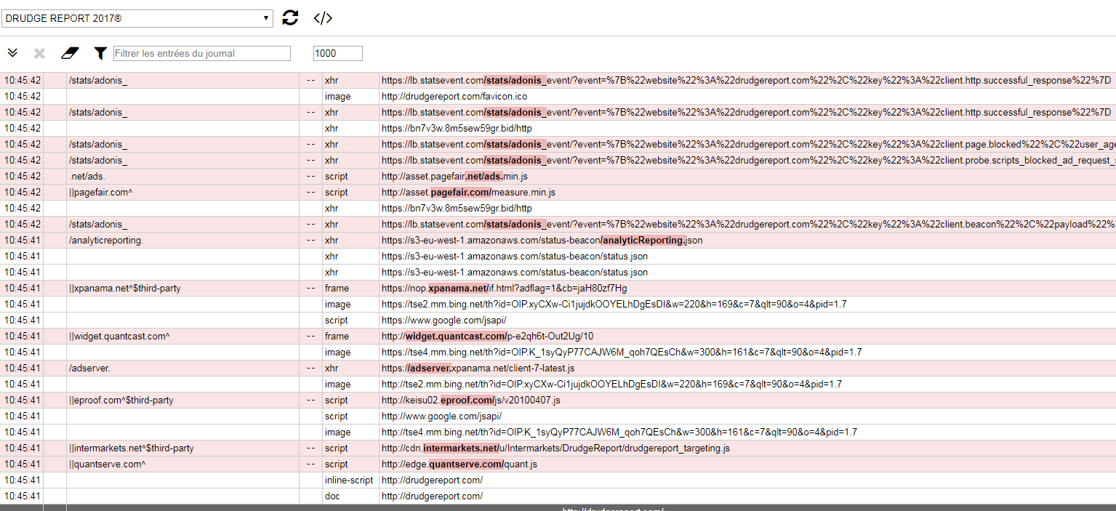Open the ||widget.quantcast.com^ filter entry
Image resolution: width=1116 pixels, height=511 pixels.
120,336
